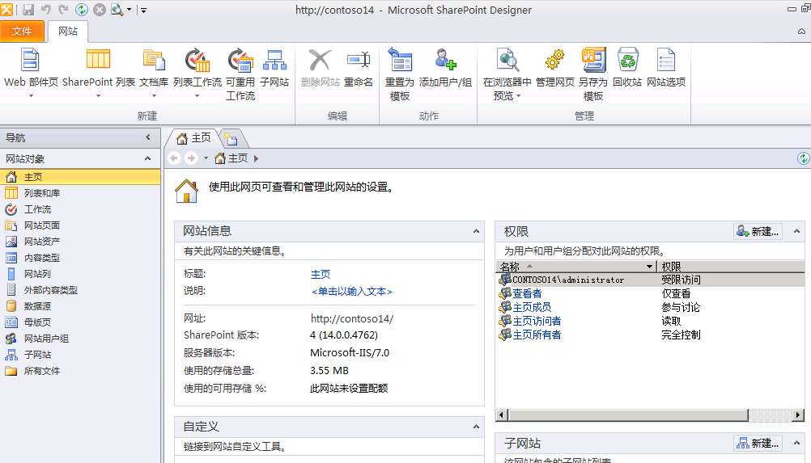Screen dimensions: 811x463
Task: Open the 名称 column filter dropdown
Action: tap(650, 267)
